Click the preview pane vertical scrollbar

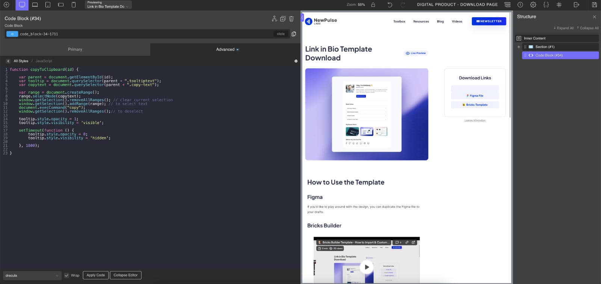(x=510, y=66)
